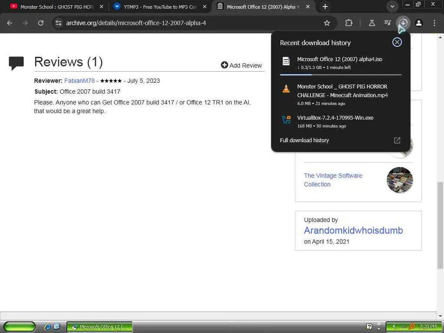Close the YTMP3 tab
Viewport: 444px width, 333px height.
coord(205,7)
